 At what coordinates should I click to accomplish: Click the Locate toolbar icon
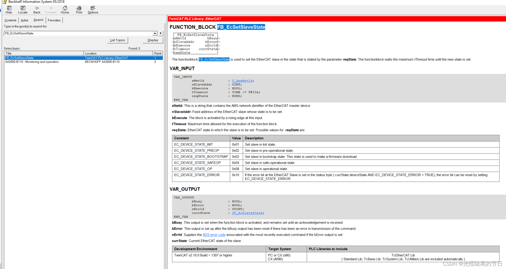tap(23, 10)
